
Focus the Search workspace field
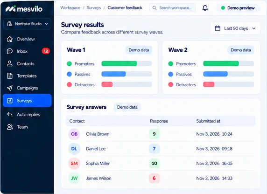pos(173,8)
